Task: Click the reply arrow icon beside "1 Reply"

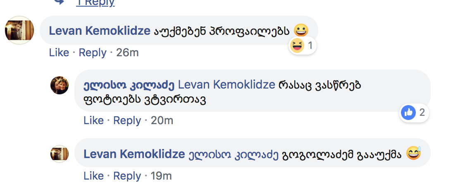Action: (60, 2)
